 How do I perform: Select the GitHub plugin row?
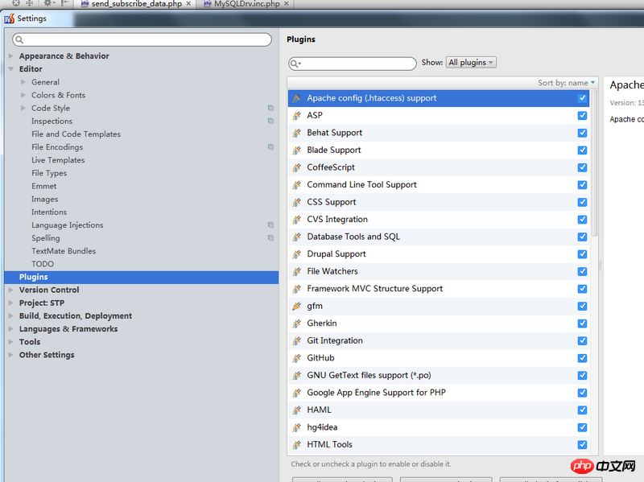pos(438,358)
